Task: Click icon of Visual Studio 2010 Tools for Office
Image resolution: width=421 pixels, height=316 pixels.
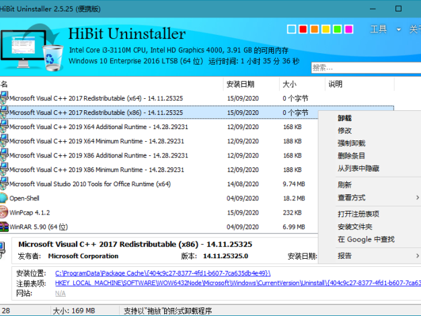Action: pos(4,184)
